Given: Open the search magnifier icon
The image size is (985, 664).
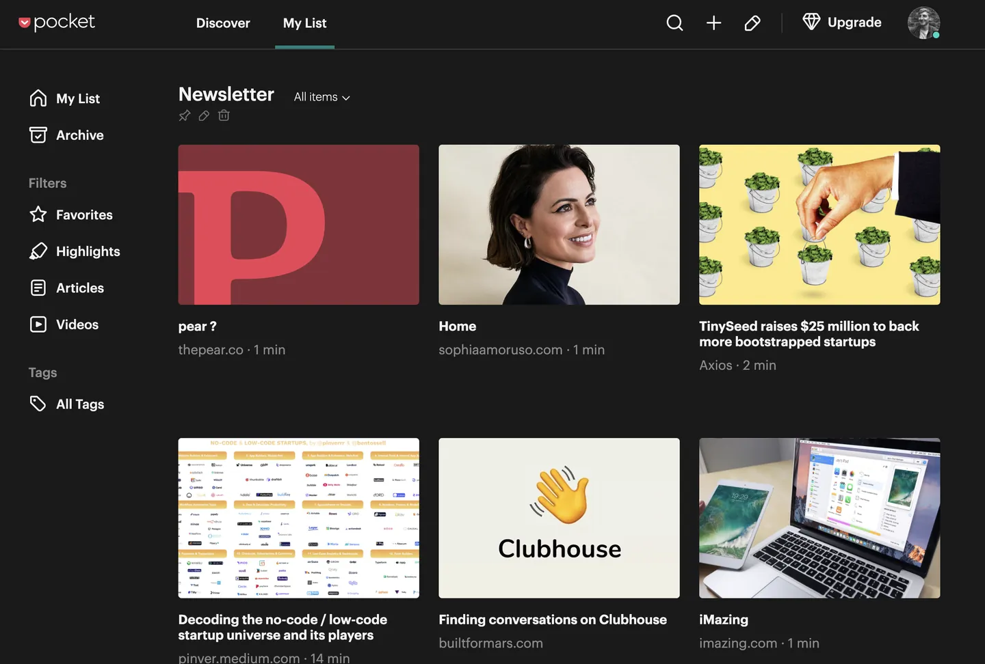Looking at the screenshot, I should [674, 23].
